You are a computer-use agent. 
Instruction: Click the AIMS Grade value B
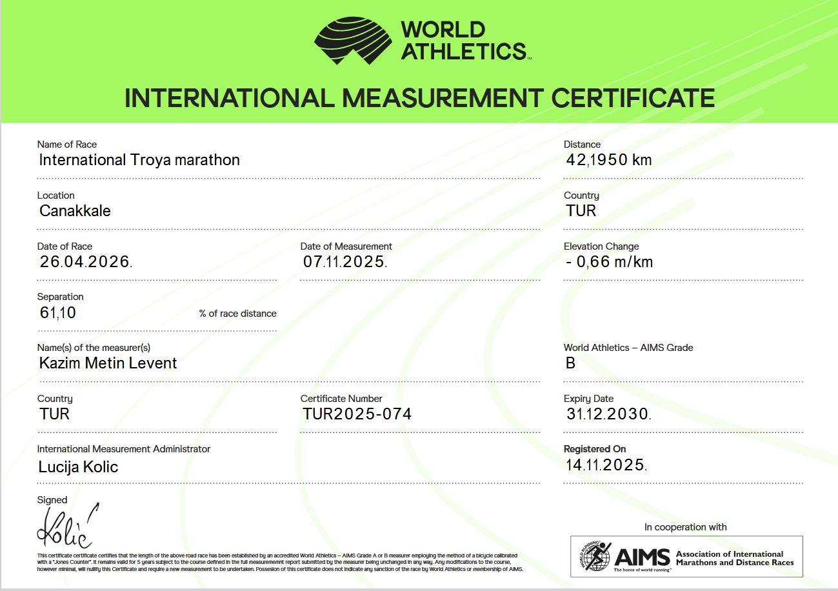point(570,363)
